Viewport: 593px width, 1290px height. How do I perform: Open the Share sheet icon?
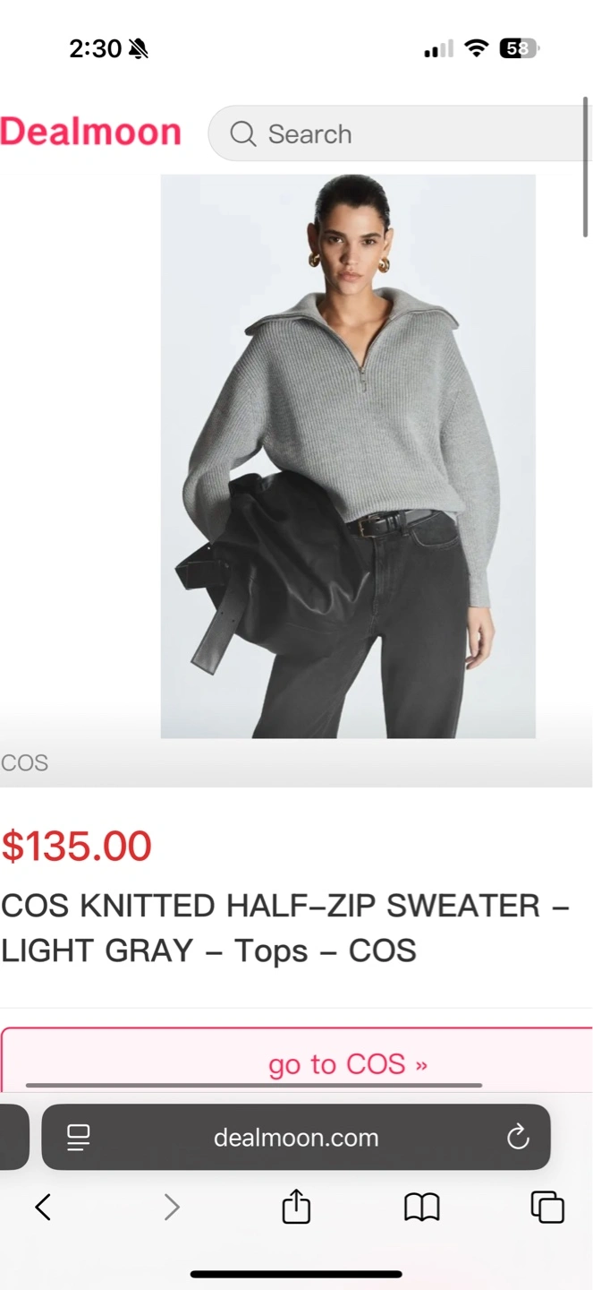point(296,1206)
